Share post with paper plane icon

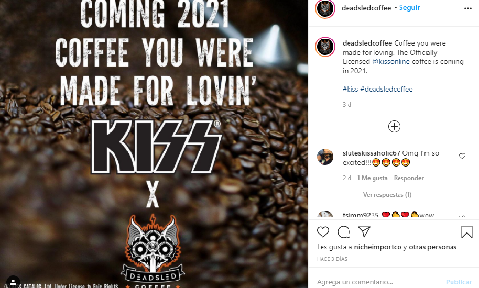[364, 232]
